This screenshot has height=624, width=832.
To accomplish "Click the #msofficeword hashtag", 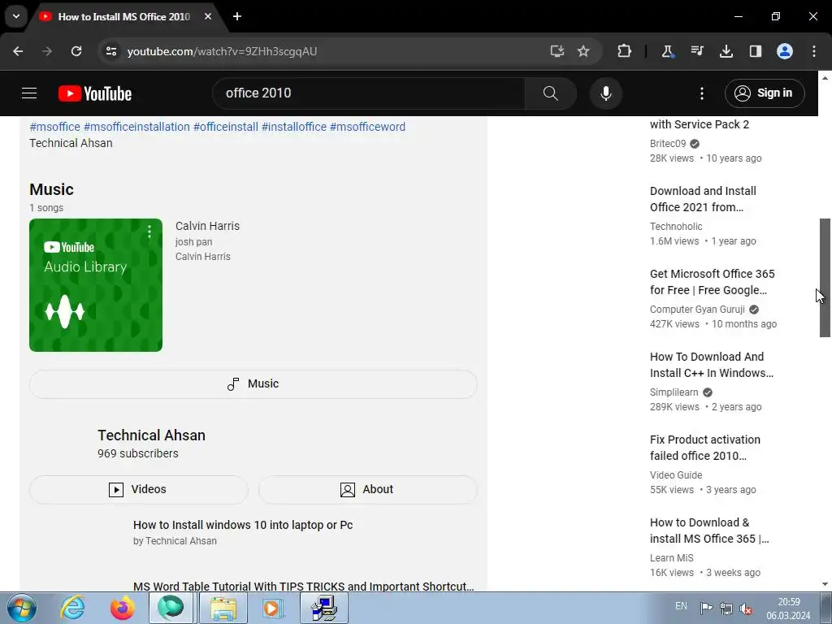I will 367,127.
